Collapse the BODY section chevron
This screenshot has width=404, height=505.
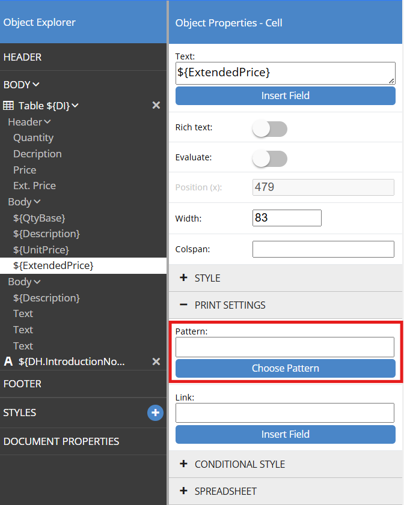[x=36, y=85]
